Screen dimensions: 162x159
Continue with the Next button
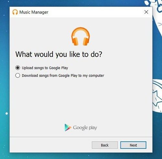pos(133,145)
